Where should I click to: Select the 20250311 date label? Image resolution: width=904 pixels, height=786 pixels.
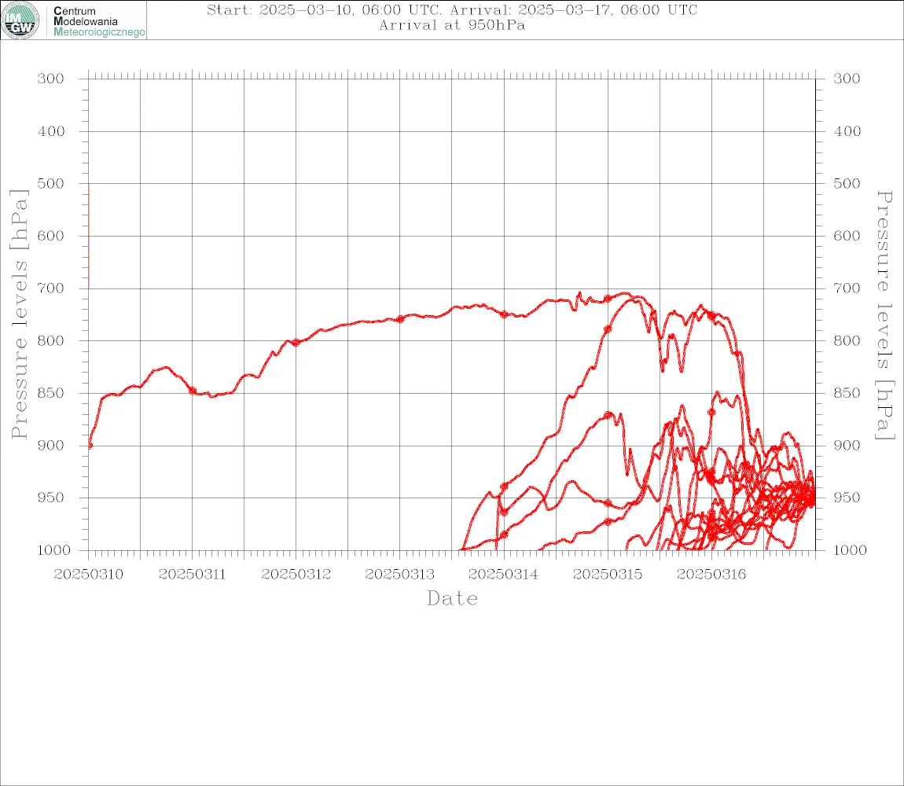pos(192,575)
